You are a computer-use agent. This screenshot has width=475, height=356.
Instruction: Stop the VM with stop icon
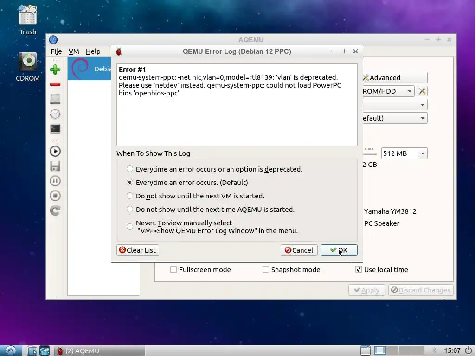click(55, 196)
